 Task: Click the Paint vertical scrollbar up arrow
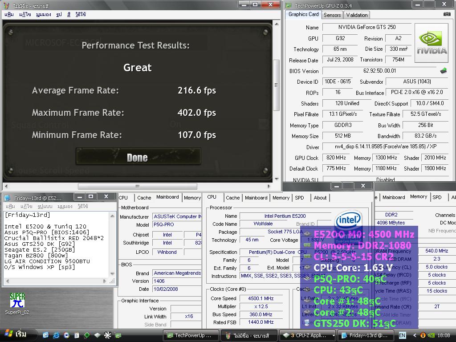pyautogui.click(x=277, y=24)
